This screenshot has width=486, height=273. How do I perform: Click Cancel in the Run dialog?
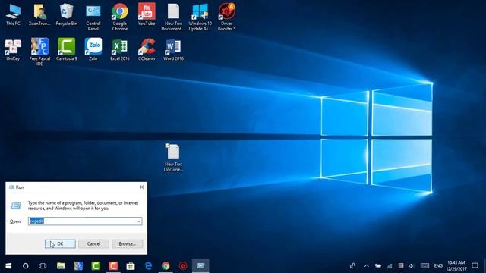click(93, 244)
